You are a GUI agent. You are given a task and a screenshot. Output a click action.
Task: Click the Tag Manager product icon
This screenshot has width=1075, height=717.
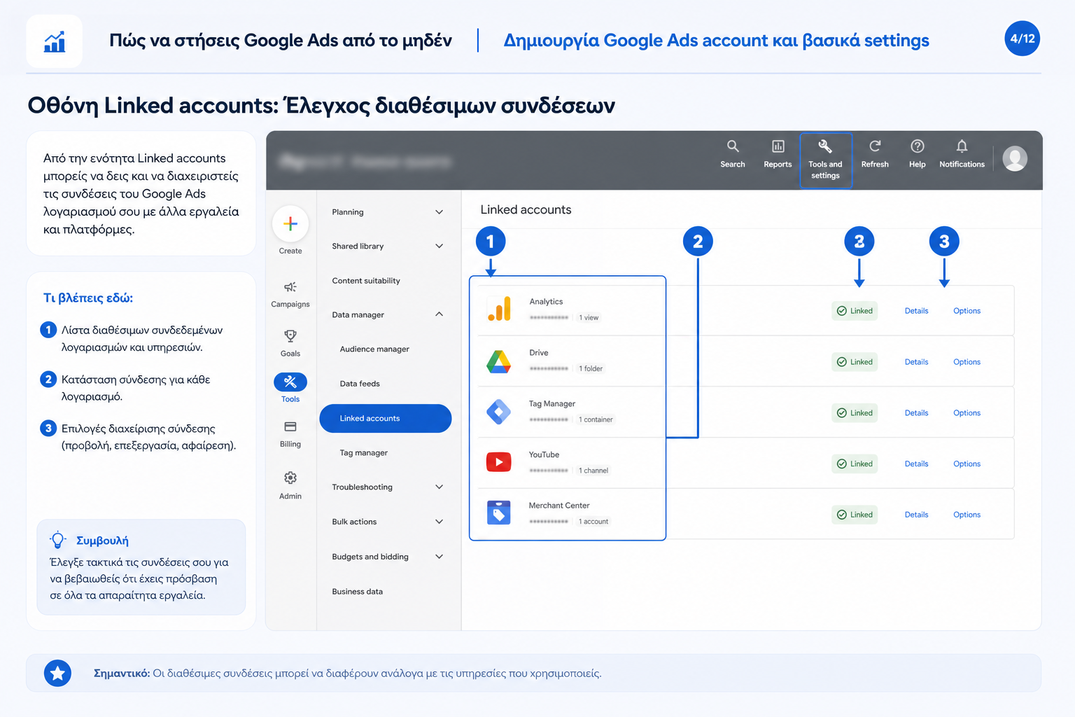[x=499, y=412]
